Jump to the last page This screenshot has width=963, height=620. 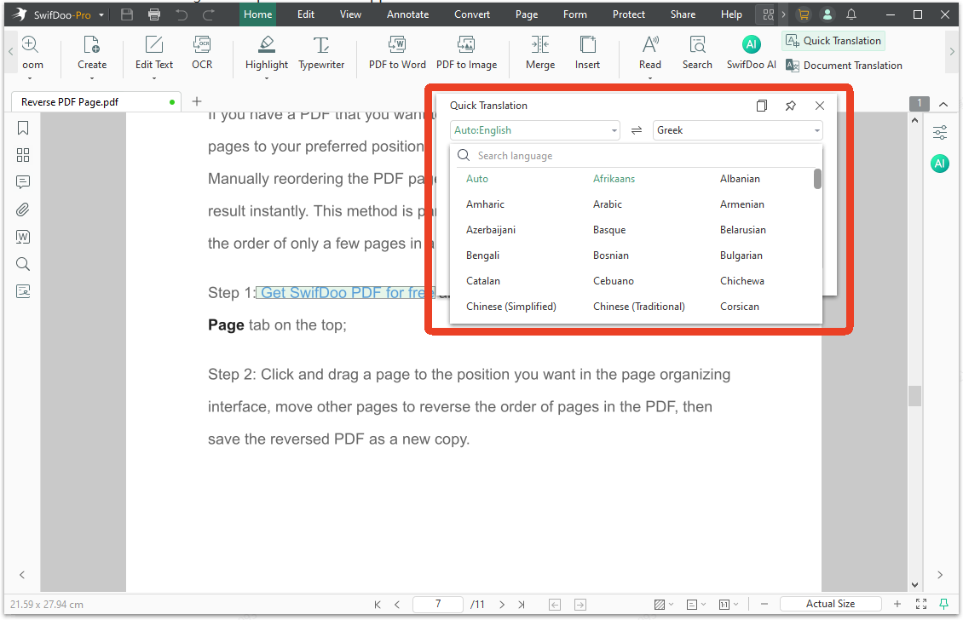point(522,605)
